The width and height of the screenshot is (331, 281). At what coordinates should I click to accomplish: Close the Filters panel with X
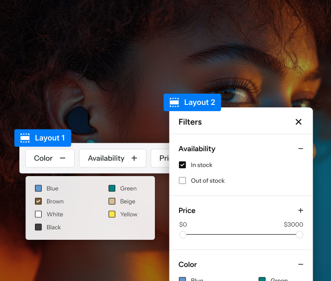299,122
